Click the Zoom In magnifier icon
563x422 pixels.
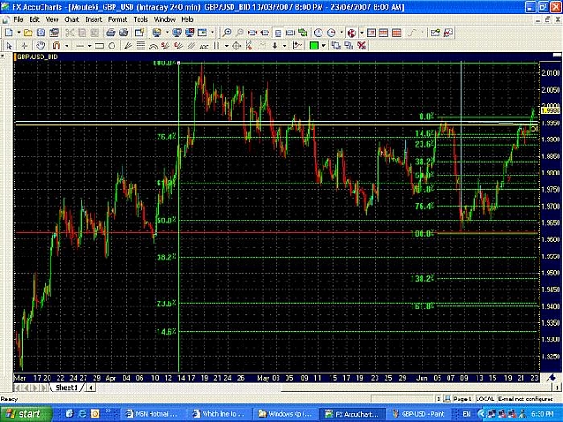coord(227,32)
